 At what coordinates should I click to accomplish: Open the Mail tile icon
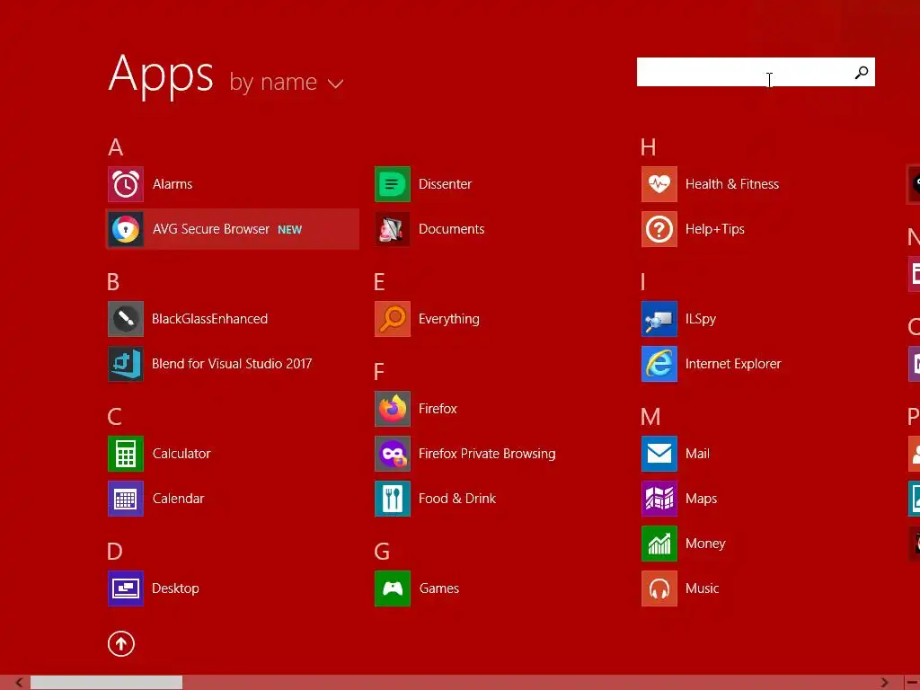click(x=659, y=454)
